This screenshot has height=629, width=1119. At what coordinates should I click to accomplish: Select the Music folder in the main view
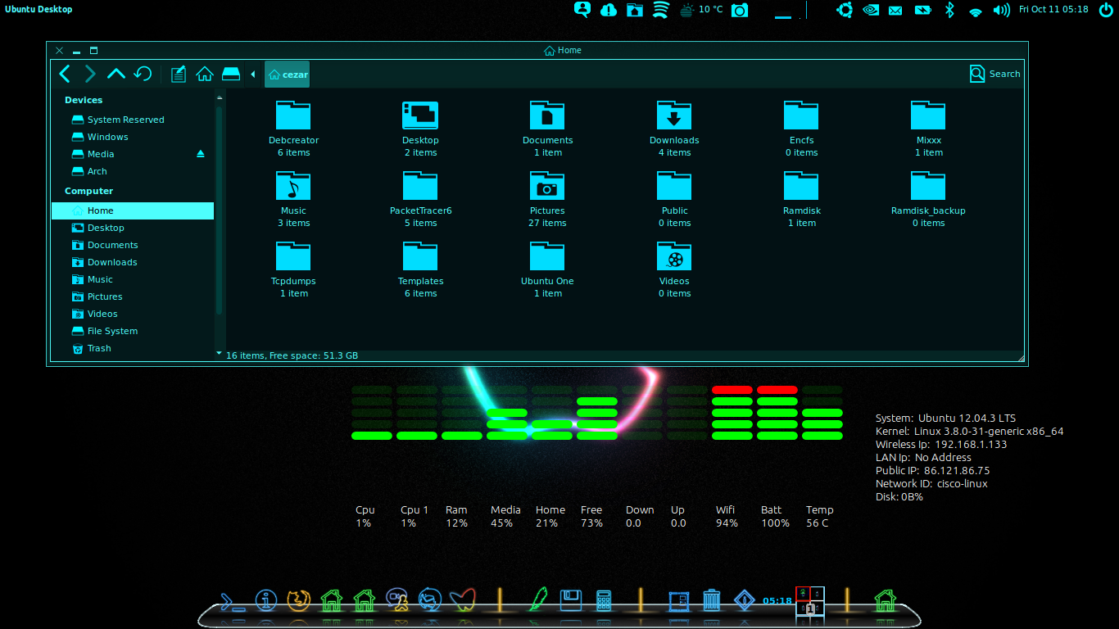pyautogui.click(x=293, y=199)
